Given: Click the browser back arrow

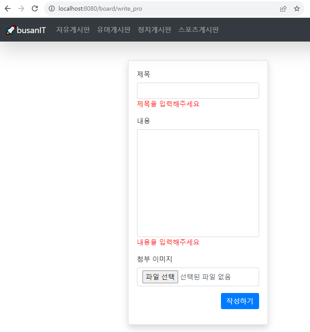Looking at the screenshot, I should [8, 8].
